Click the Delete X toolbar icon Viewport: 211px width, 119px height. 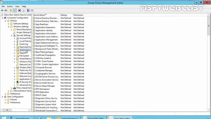tap(19, 10)
